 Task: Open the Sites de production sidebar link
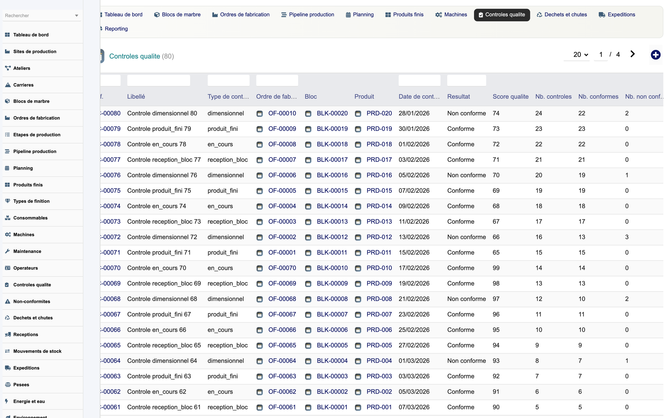(x=35, y=52)
